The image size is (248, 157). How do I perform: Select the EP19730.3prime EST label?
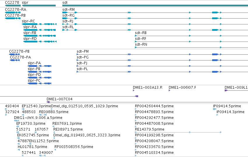[31, 124]
